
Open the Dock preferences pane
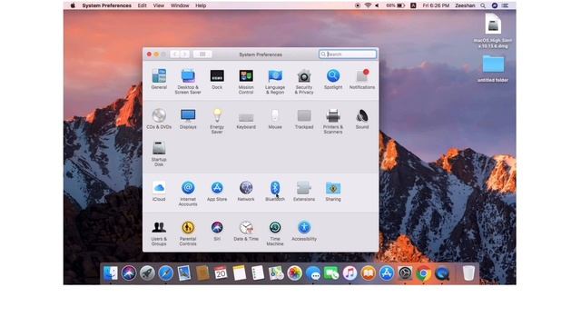217,79
